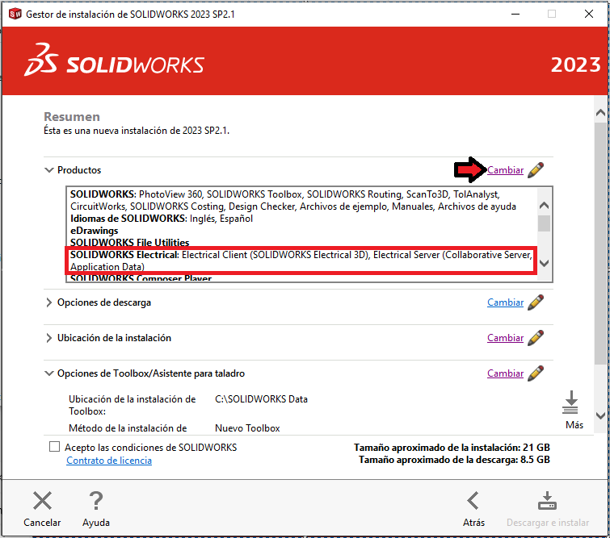610x538 pixels.
Task: Click the pencil icon beside Productos Cambiar
Action: coord(536,170)
